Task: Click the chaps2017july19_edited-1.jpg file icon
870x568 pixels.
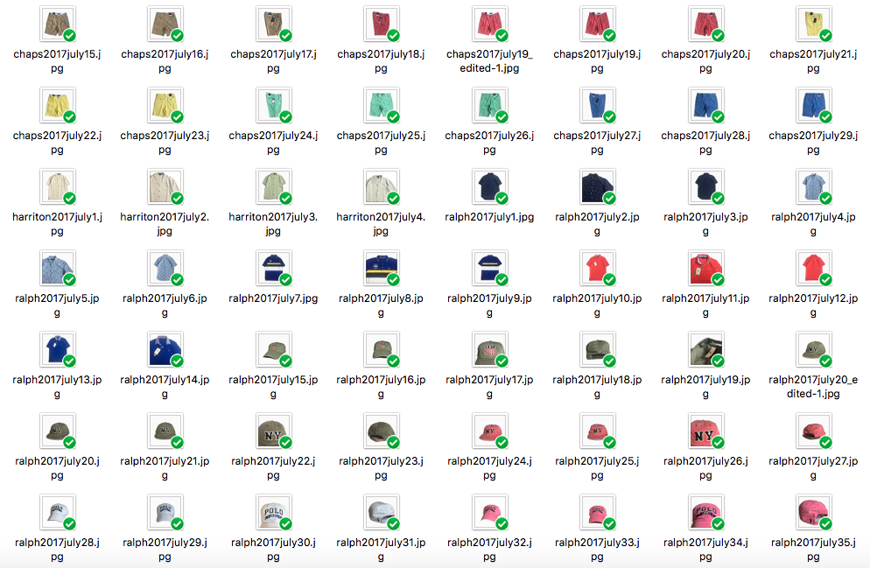Action: (489, 24)
